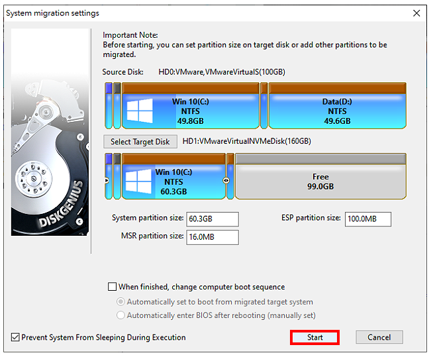Viewport: 433px width, 355px height.
Task: Edit the ESP partition size field
Action: [x=368, y=219]
